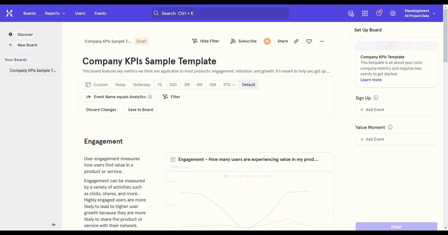Click the Sign Up info icon
Image resolution: width=448 pixels, height=235 pixels.
(x=376, y=98)
